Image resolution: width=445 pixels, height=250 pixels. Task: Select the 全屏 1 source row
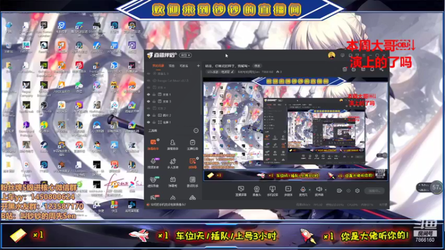(x=174, y=122)
